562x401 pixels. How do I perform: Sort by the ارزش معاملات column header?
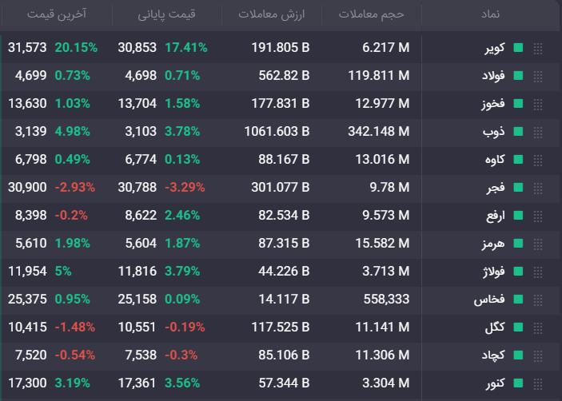[x=271, y=14]
